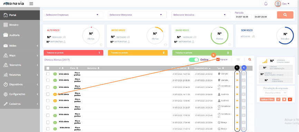Mark the 20:34:28 Sonolência alert as treated
Viewport: 299px width, 132px height.
click(243, 87)
